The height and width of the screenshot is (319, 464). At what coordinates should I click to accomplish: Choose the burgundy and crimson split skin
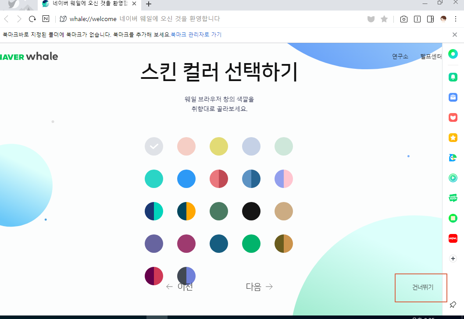coord(154,276)
